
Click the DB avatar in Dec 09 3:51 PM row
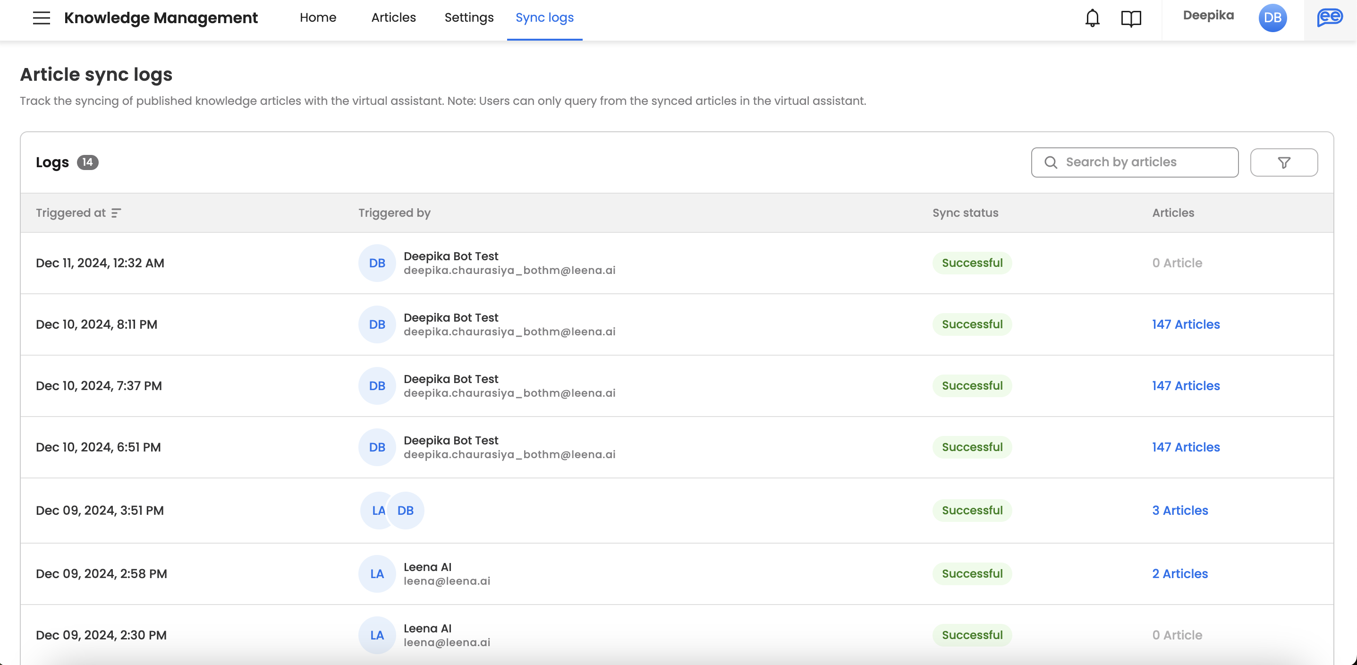[x=406, y=511]
